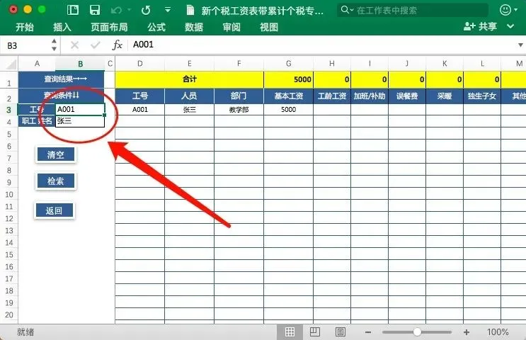The image size is (526, 340).
Task: Open the 审阅 tab
Action: point(231,27)
